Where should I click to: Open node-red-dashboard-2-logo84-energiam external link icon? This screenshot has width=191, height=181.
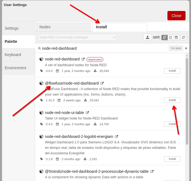116,137
